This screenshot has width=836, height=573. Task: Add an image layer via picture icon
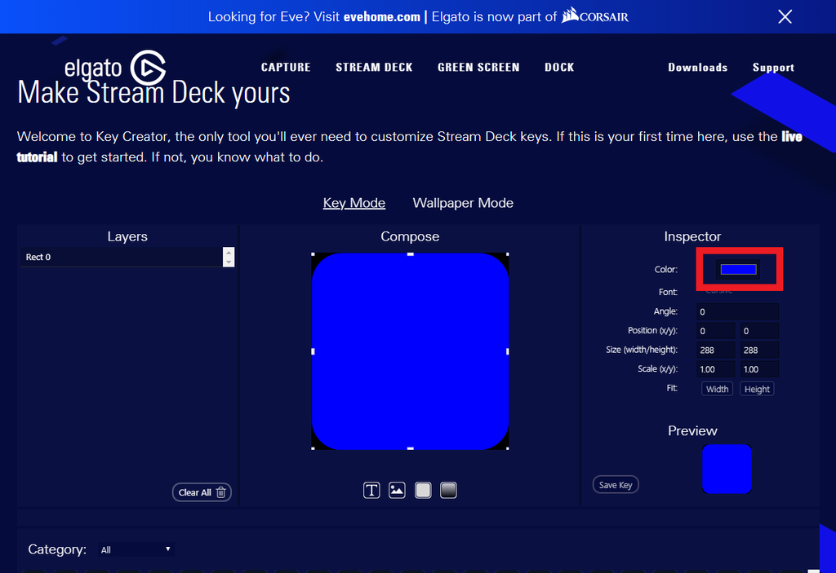tap(398, 490)
